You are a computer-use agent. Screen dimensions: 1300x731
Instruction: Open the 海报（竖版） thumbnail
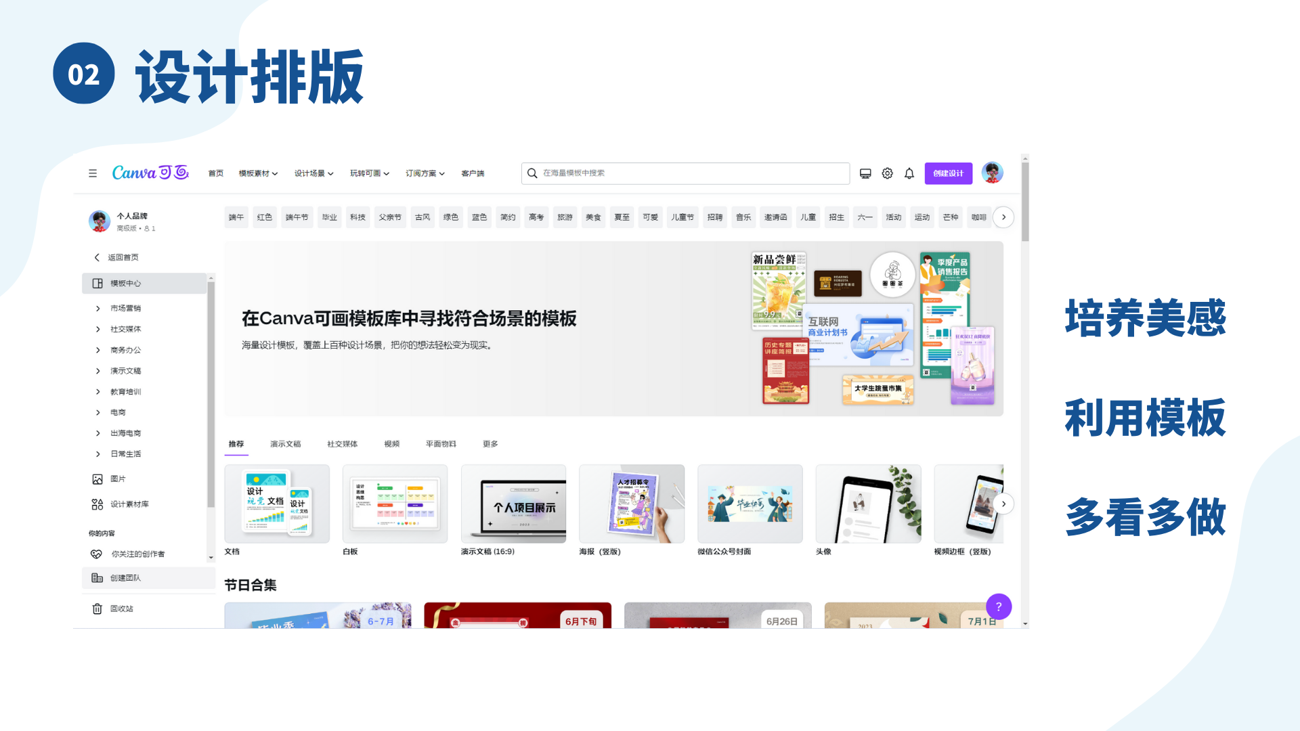click(x=632, y=504)
